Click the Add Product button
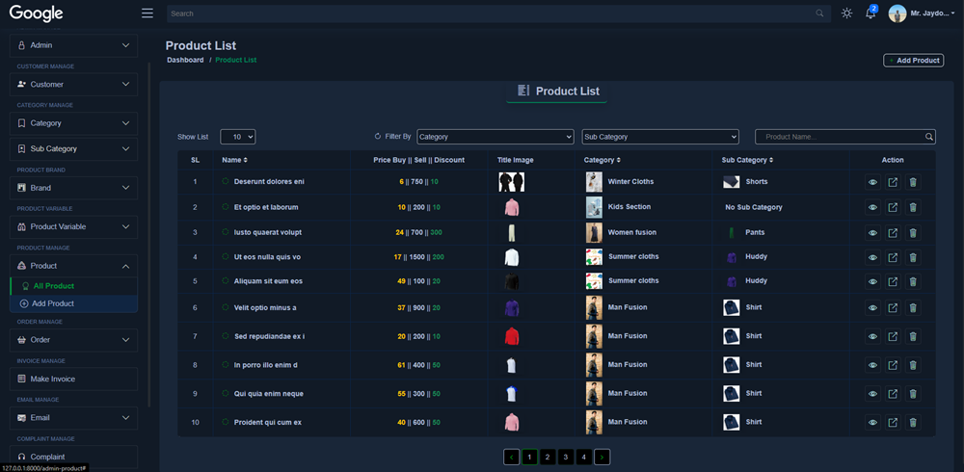 [x=913, y=61]
